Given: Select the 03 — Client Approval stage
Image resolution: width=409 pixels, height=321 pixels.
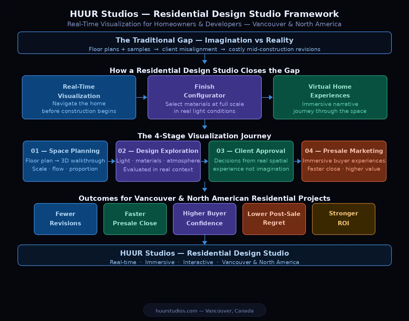Looking at the screenshot, I should (251, 161).
